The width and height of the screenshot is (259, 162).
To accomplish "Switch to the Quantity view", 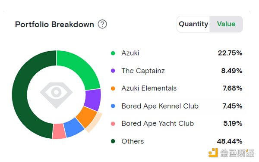I will point(193,24).
